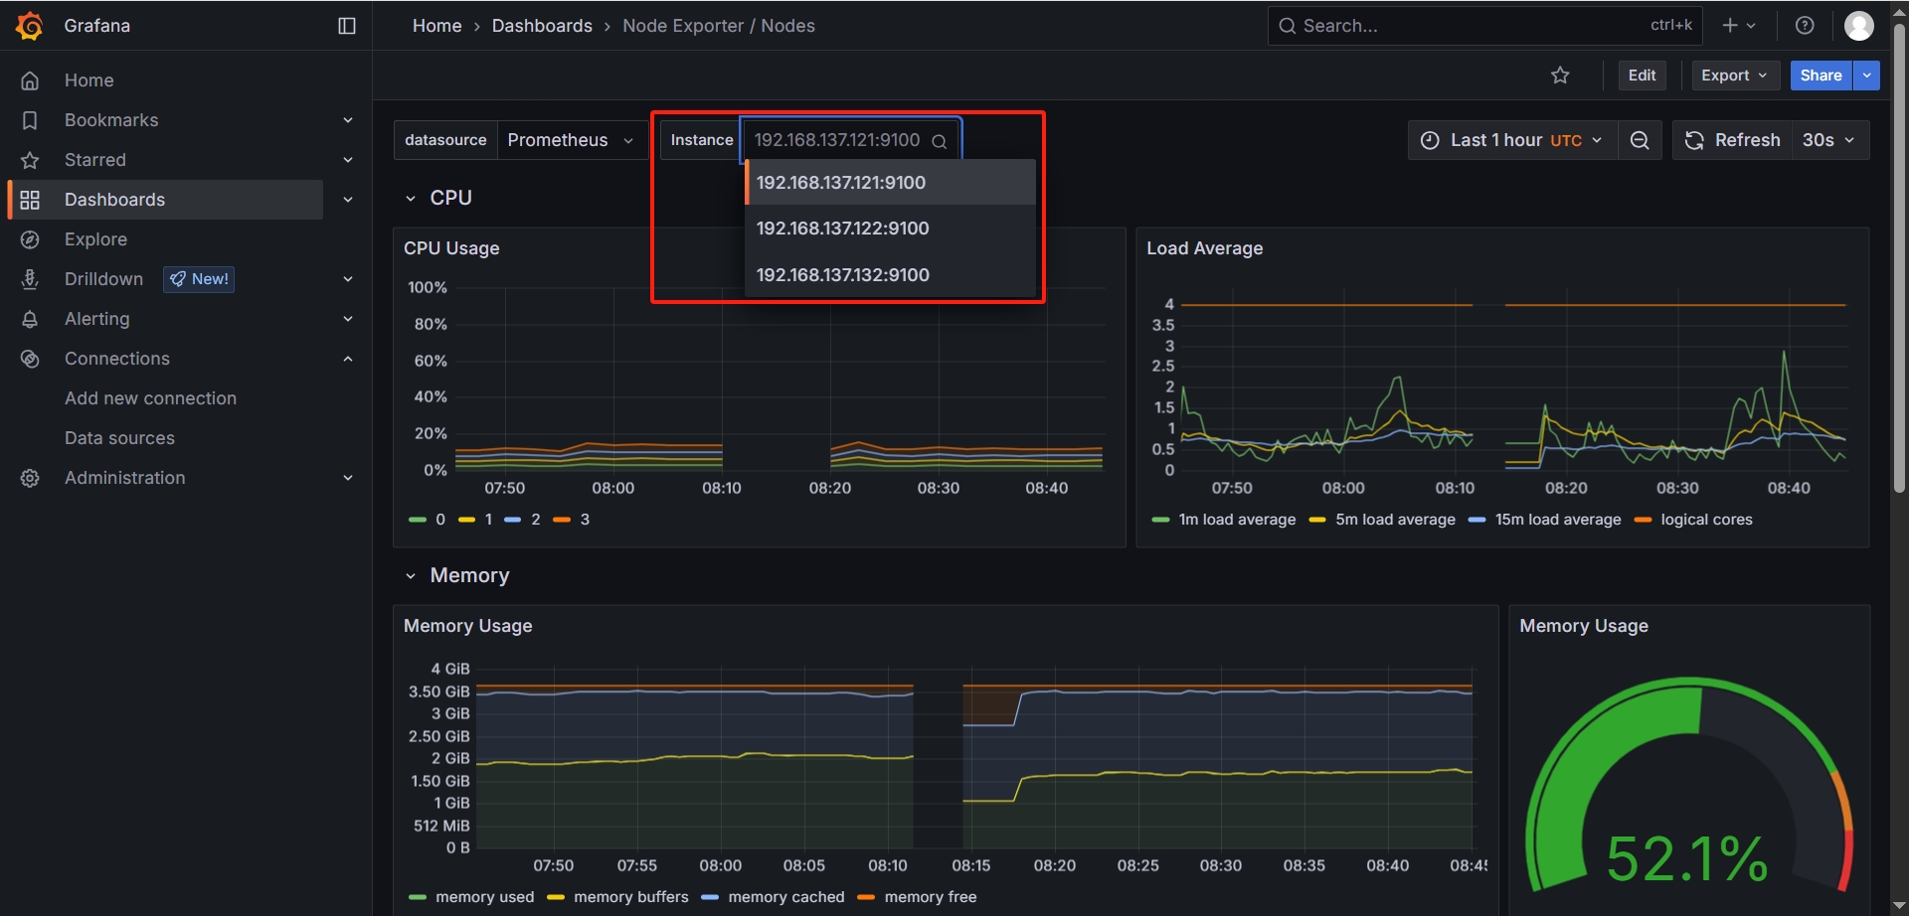Open Data sources in sidebar

(x=119, y=438)
